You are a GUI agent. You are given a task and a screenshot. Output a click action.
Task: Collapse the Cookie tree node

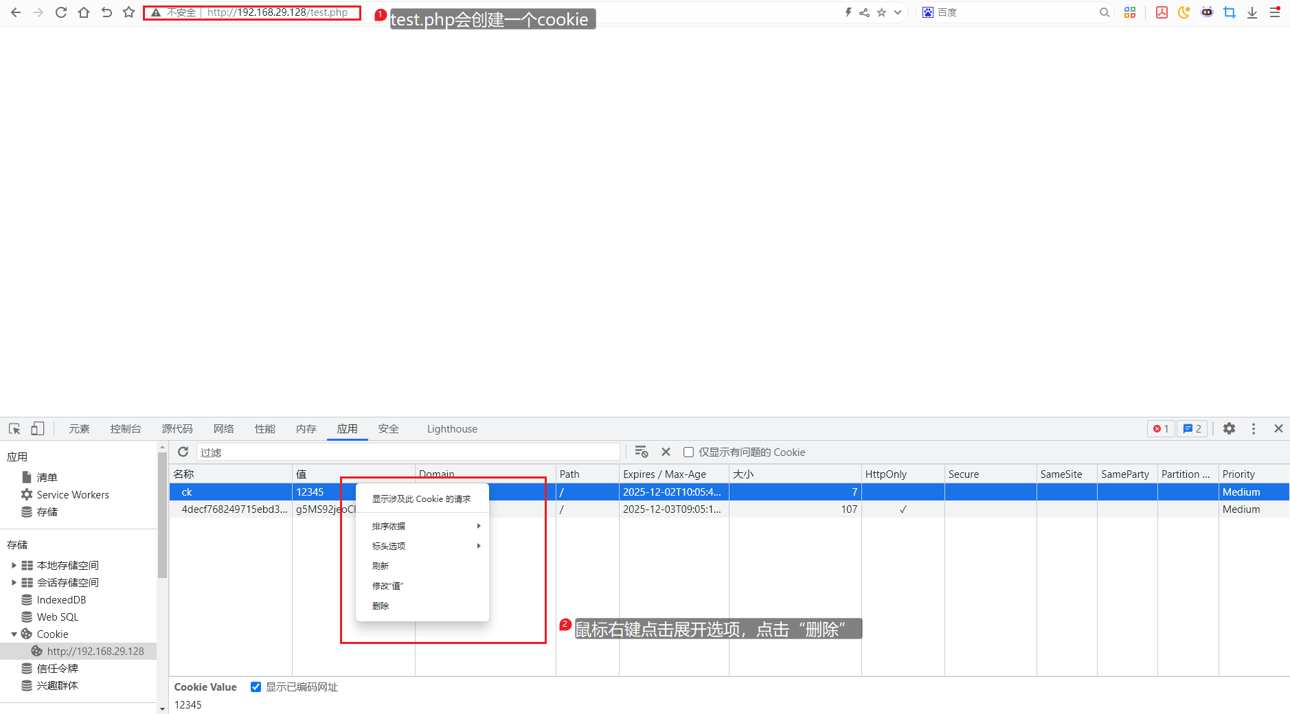(x=14, y=634)
